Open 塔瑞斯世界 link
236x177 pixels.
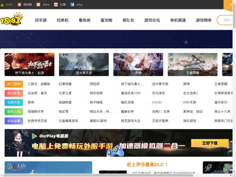[36, 112]
